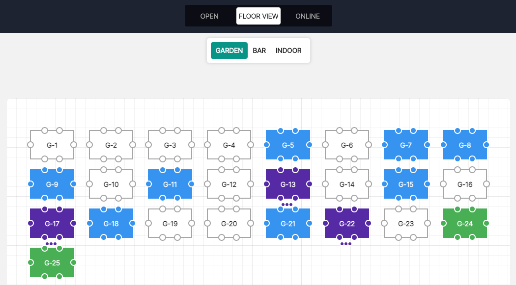
Task: Click green table G-25
Action: [52, 262]
